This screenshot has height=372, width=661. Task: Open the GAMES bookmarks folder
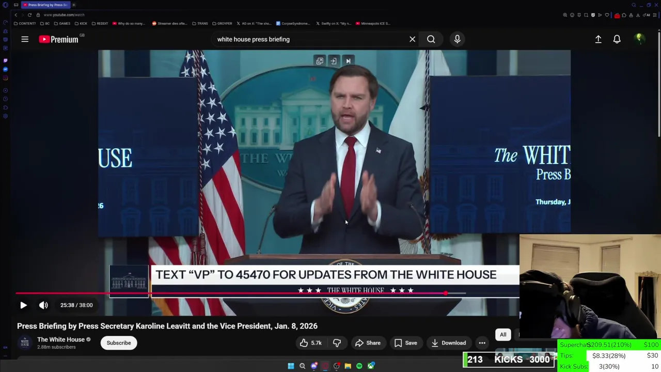click(x=62, y=23)
